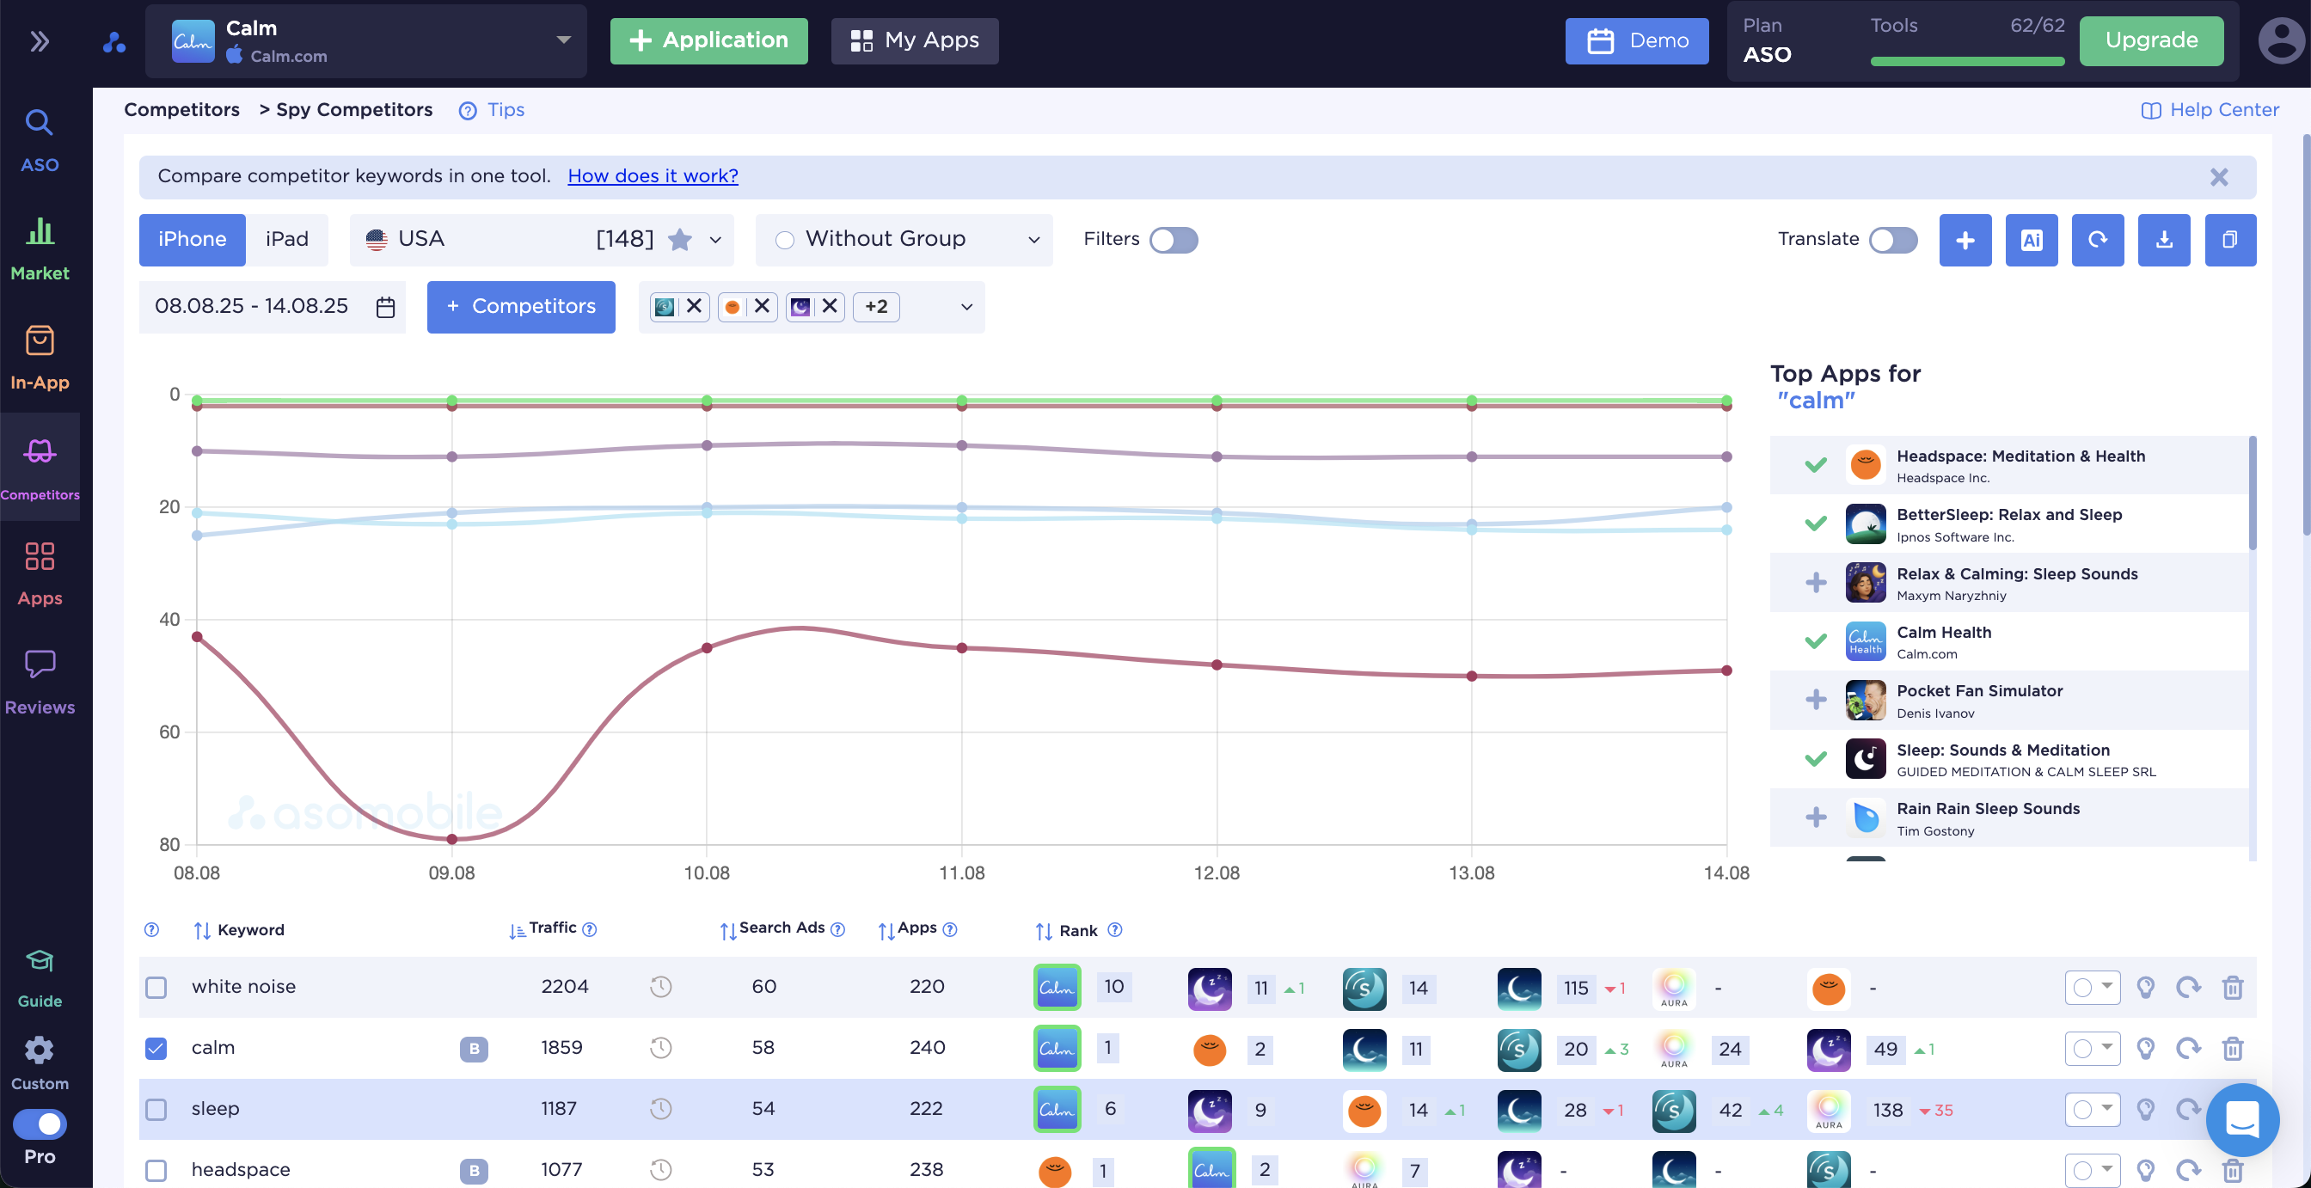Dismiss the info banner with X
The image size is (2311, 1188).
pyautogui.click(x=2219, y=177)
